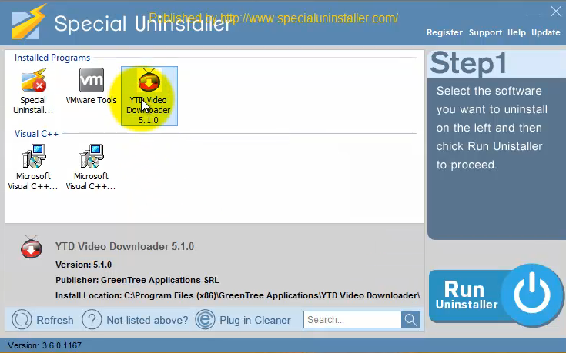The height and width of the screenshot is (353, 566).
Task: Click the Run Uninstaller button
Action: click(496, 295)
